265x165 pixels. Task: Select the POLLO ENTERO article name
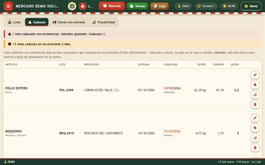17,88
